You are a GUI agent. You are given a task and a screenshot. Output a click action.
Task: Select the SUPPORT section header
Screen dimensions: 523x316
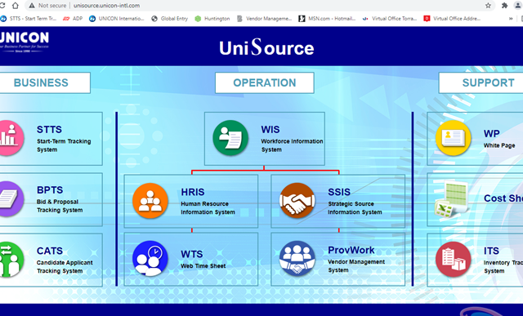click(x=481, y=82)
